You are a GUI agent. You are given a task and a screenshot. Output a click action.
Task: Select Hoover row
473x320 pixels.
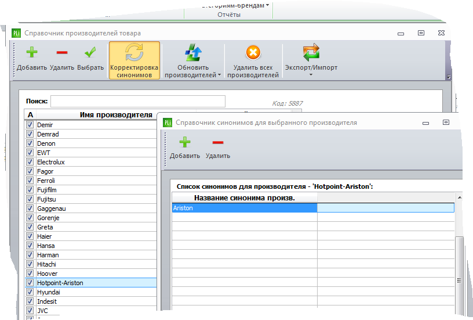(91, 274)
